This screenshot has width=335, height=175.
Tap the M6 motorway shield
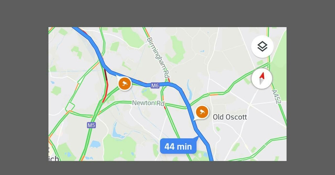click(x=155, y=86)
